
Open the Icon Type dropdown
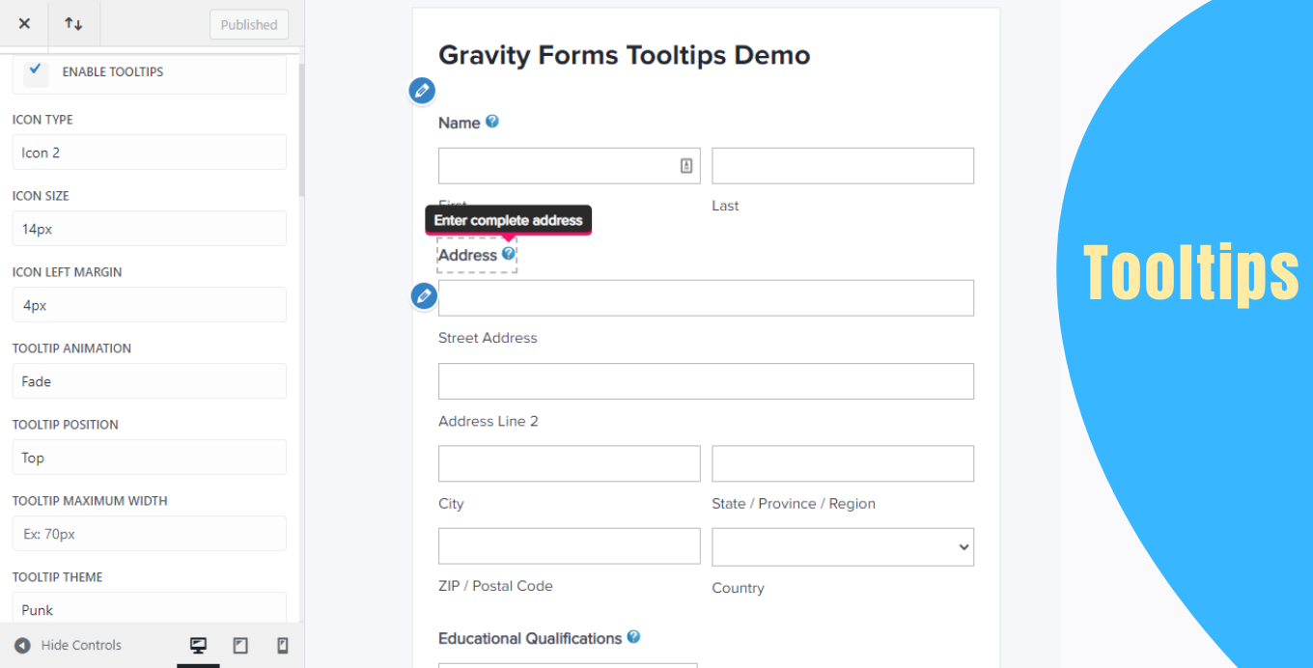click(150, 153)
